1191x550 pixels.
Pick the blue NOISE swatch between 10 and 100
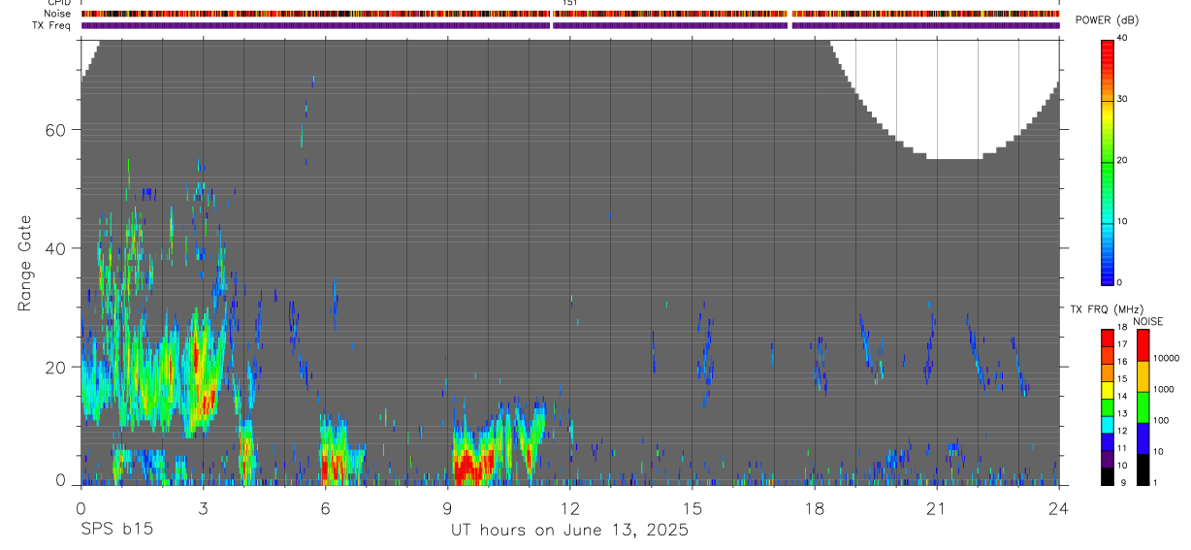[x=1143, y=438]
